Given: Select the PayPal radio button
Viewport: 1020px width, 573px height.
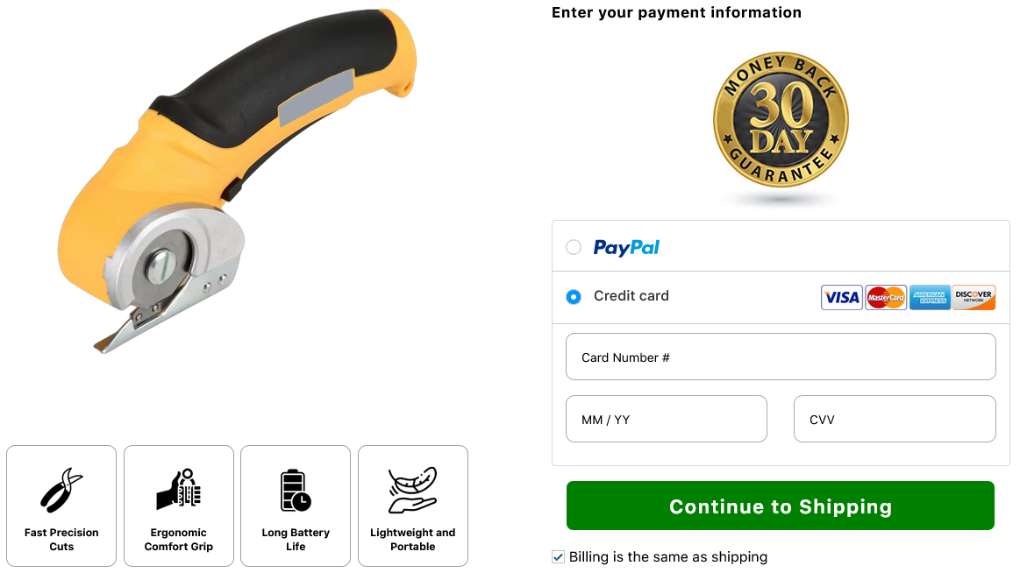Looking at the screenshot, I should click(x=573, y=247).
